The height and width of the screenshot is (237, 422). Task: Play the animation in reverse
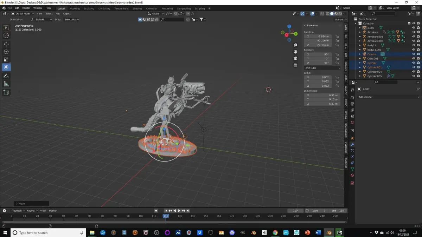coord(175,211)
